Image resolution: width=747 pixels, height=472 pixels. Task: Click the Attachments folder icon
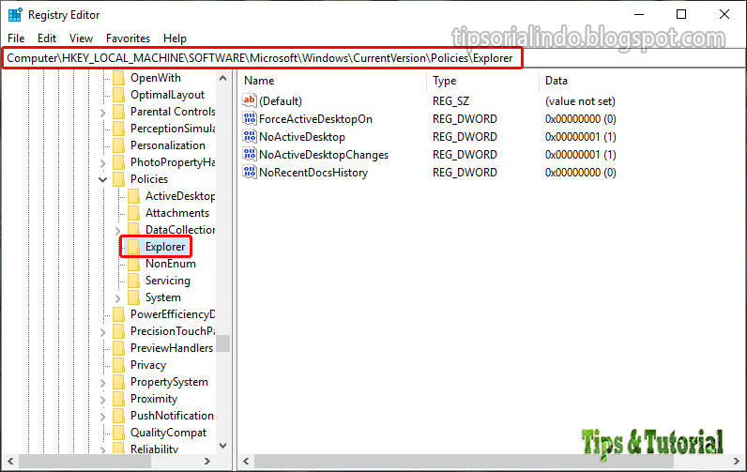tap(134, 213)
